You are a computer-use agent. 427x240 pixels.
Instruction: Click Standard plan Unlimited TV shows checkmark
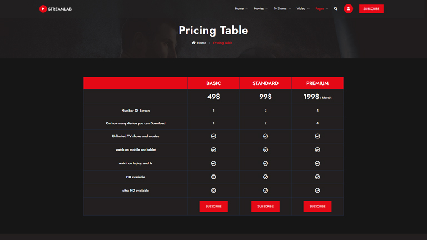click(x=265, y=136)
